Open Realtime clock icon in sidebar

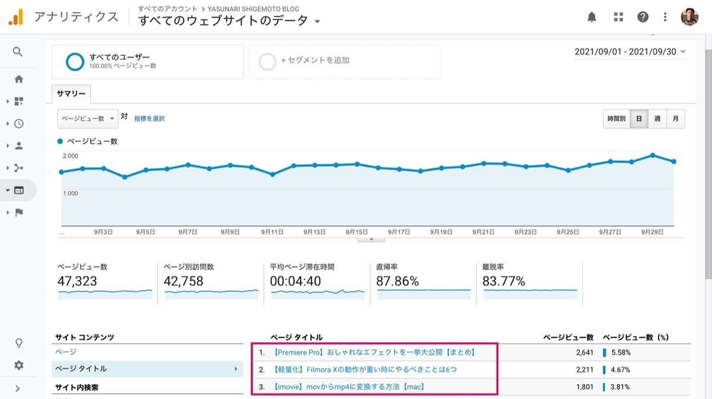click(x=18, y=124)
